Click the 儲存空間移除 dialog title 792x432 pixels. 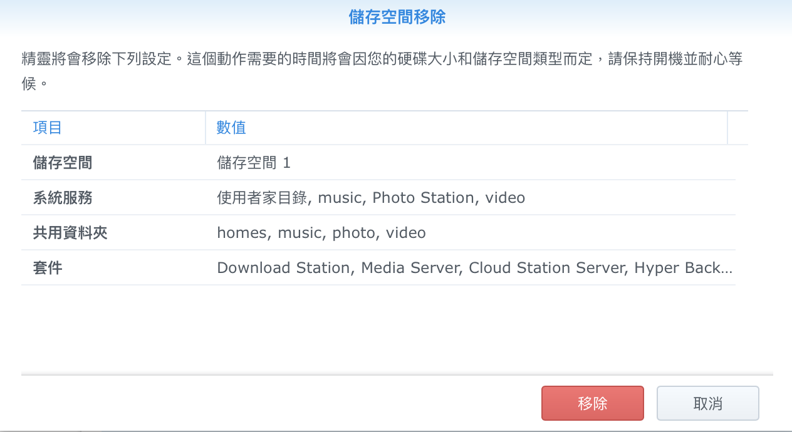[397, 18]
